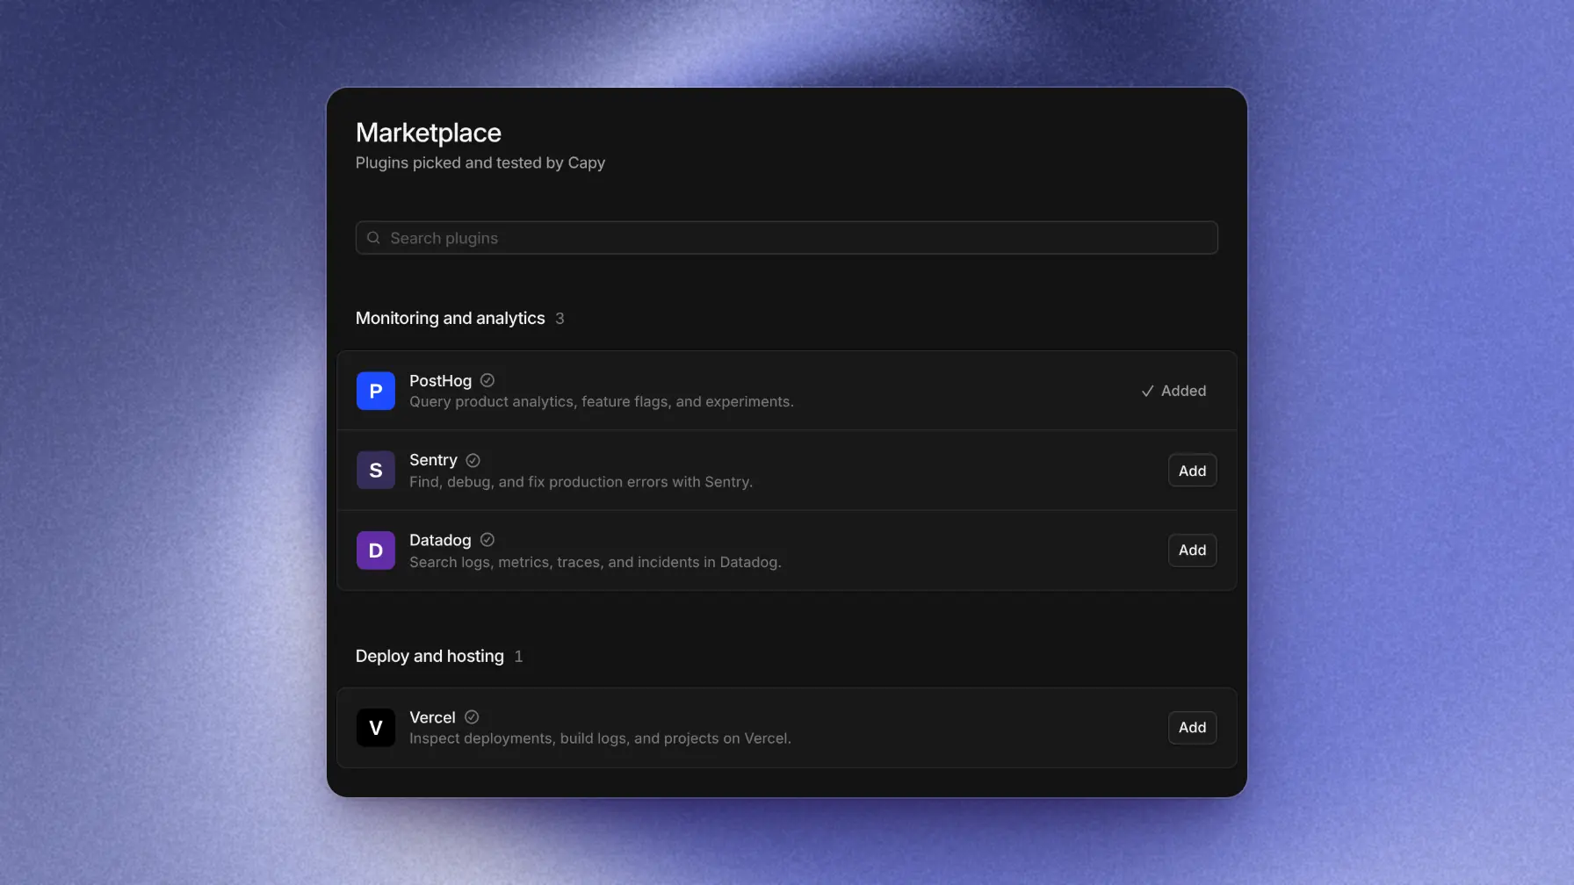Click the verified badge next to Datadog
Screen dimensions: 1574x885
click(487, 540)
